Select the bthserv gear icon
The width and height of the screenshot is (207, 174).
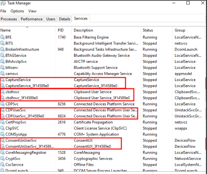click(x=2, y=67)
